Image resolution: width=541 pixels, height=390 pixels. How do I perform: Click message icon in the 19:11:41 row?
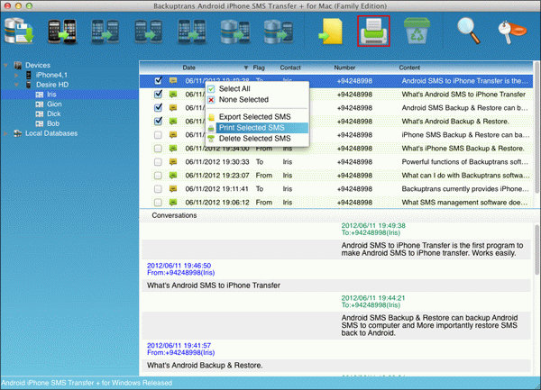pos(173,188)
